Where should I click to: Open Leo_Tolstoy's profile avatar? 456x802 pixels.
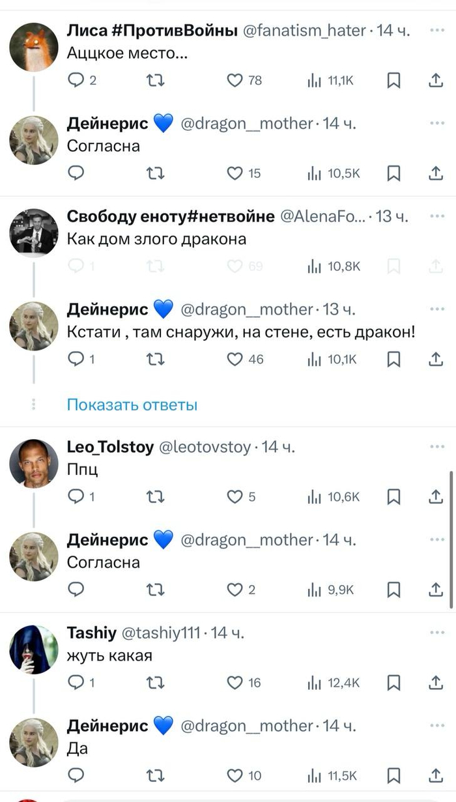point(34,463)
